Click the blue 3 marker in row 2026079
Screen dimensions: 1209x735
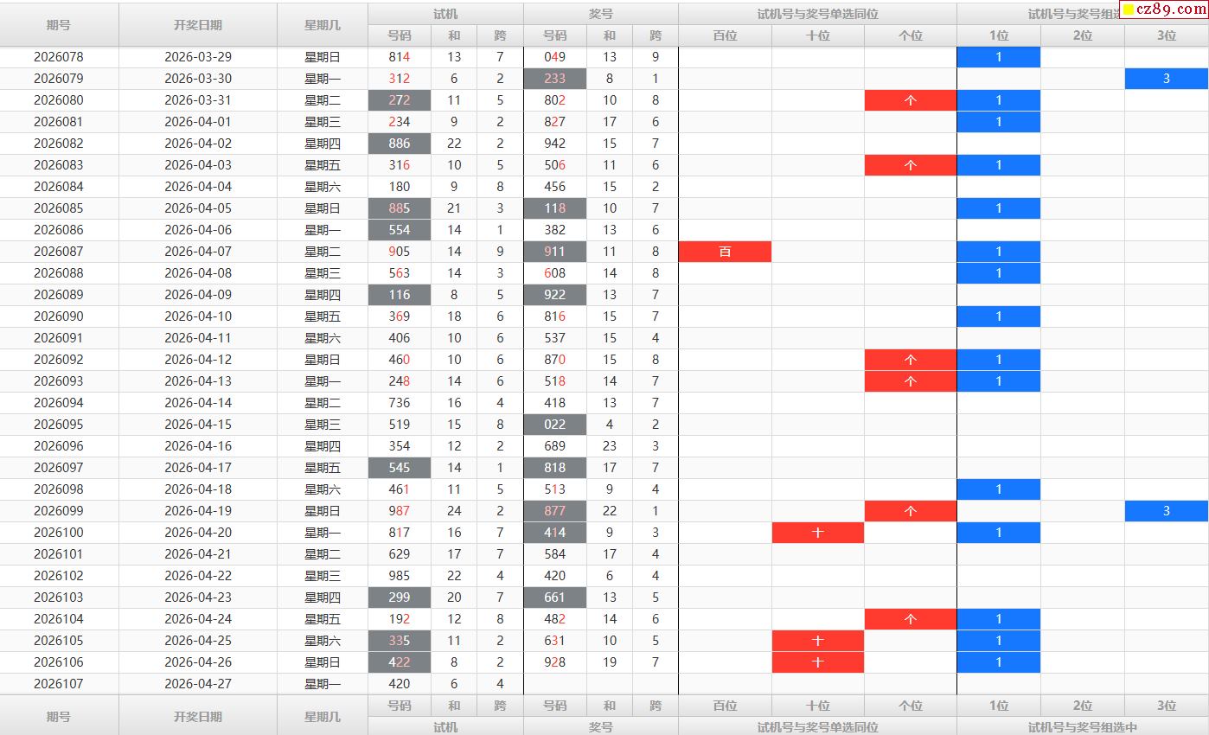tap(1166, 79)
